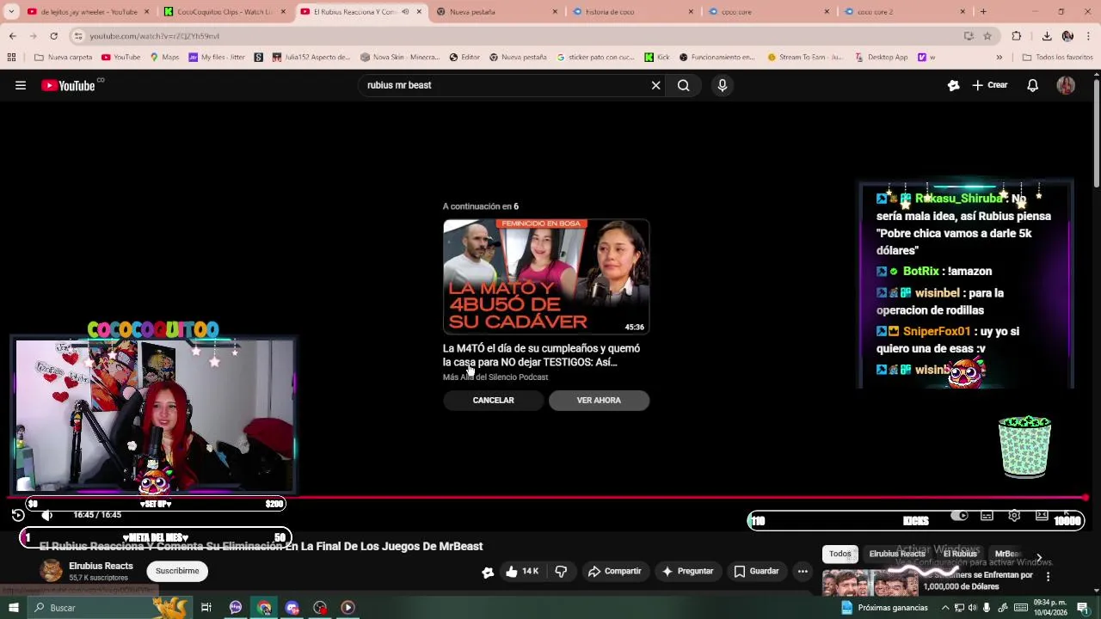The width and height of the screenshot is (1101, 619).
Task: Start voice search with the microphone
Action: 723,85
